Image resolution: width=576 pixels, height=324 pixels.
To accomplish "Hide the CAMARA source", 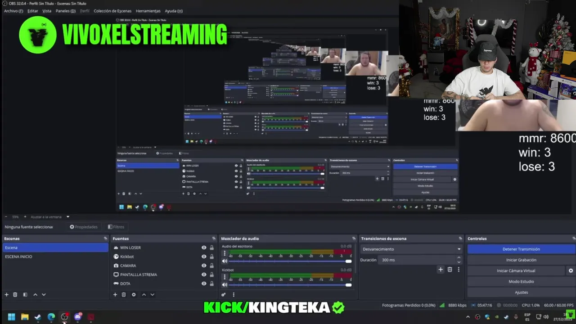I will point(204,265).
